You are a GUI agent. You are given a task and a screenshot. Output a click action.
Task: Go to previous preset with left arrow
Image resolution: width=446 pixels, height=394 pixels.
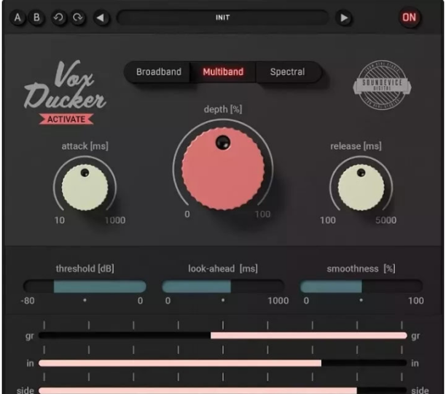101,18
